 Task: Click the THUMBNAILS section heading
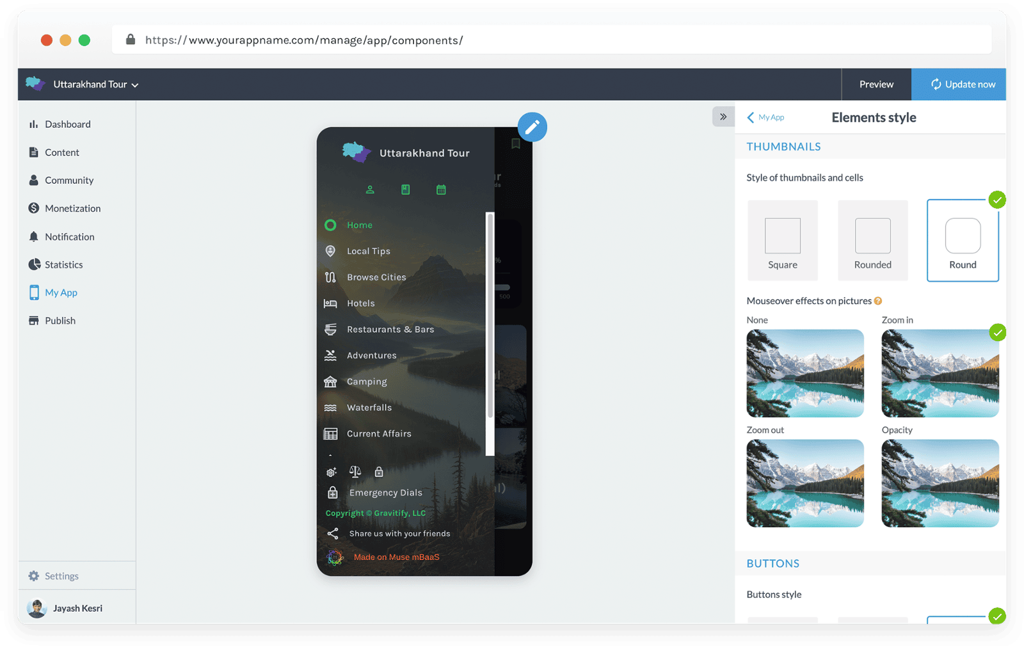[x=783, y=147]
